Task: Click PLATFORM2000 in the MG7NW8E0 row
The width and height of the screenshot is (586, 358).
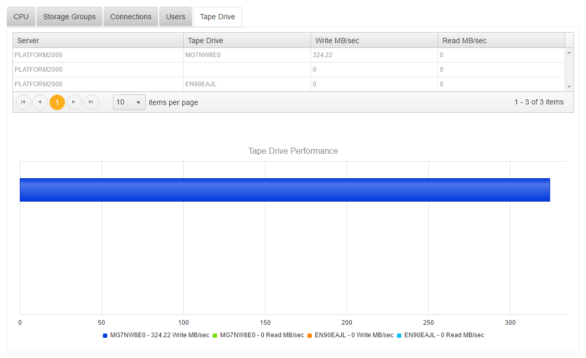Action: coord(39,55)
